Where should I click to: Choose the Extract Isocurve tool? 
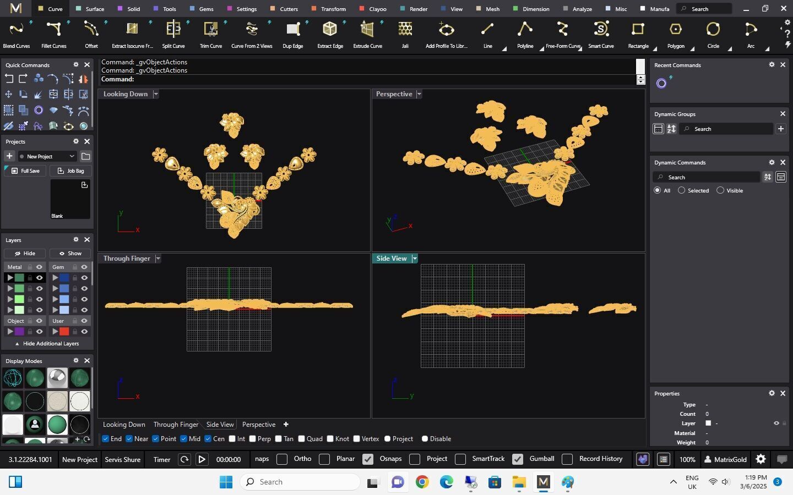pyautogui.click(x=132, y=34)
